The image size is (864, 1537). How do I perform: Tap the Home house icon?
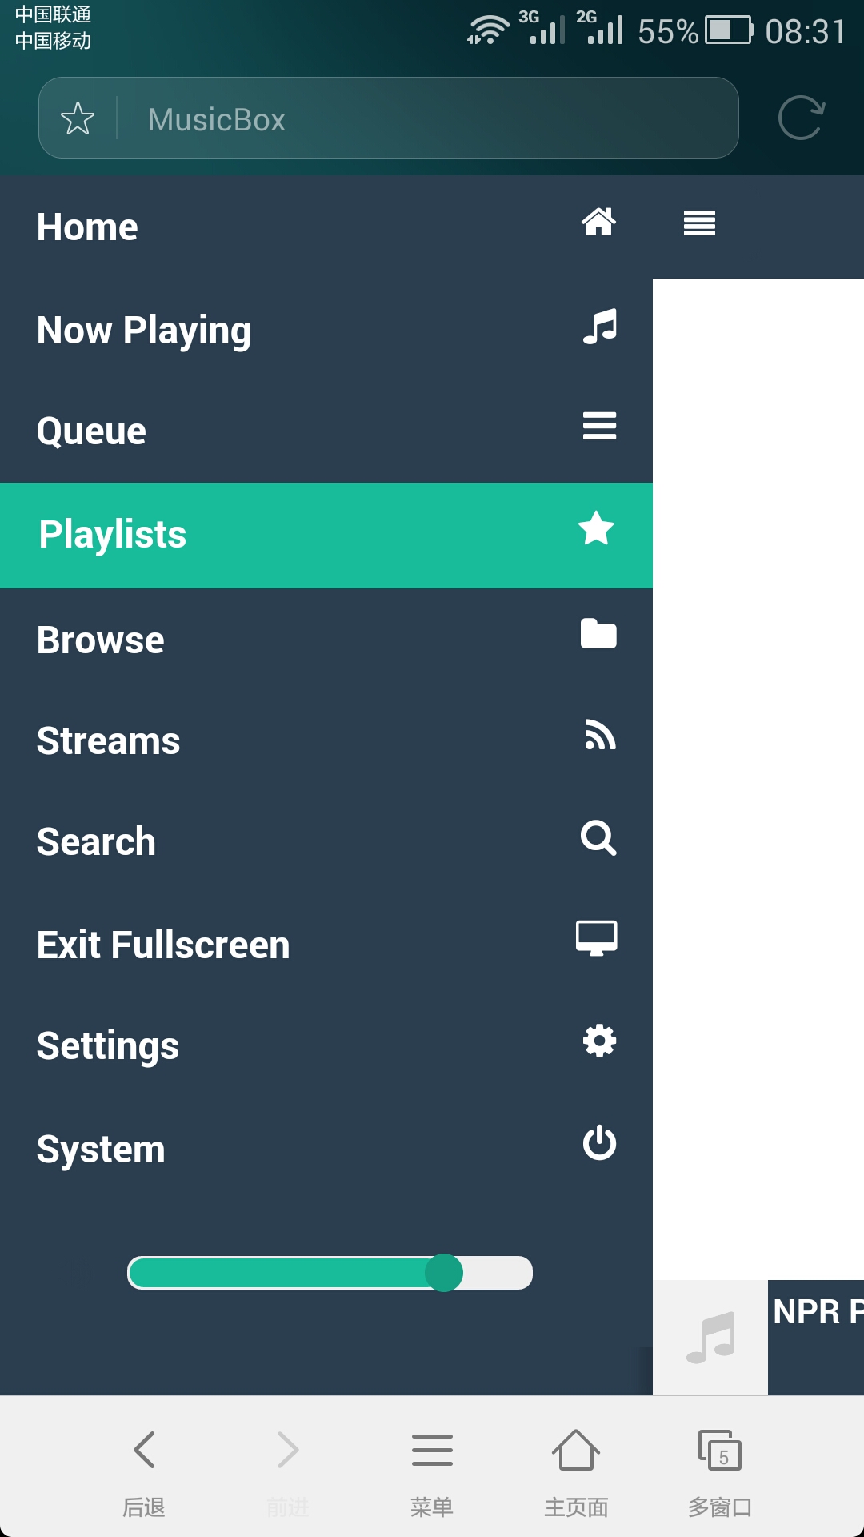pos(598,222)
